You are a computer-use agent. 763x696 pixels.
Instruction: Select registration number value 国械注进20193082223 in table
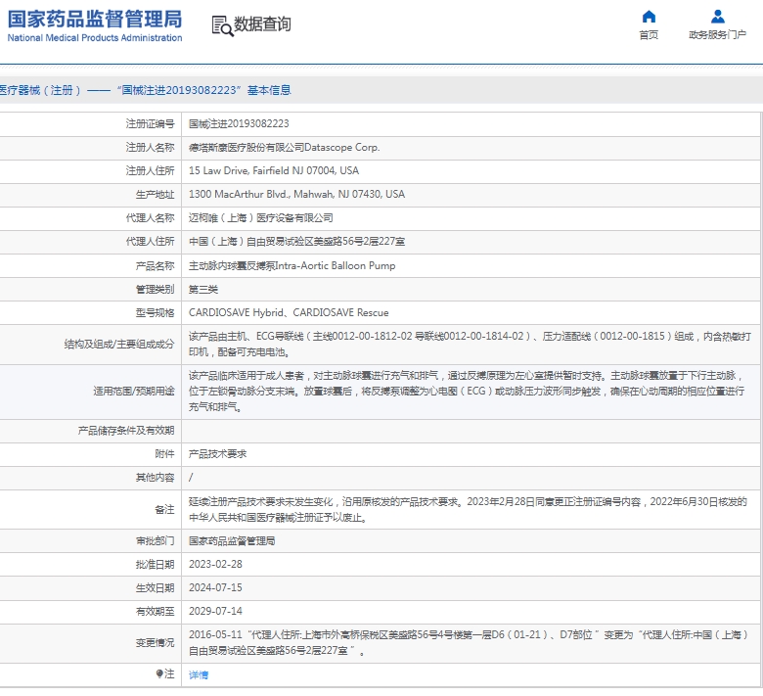tap(239, 123)
